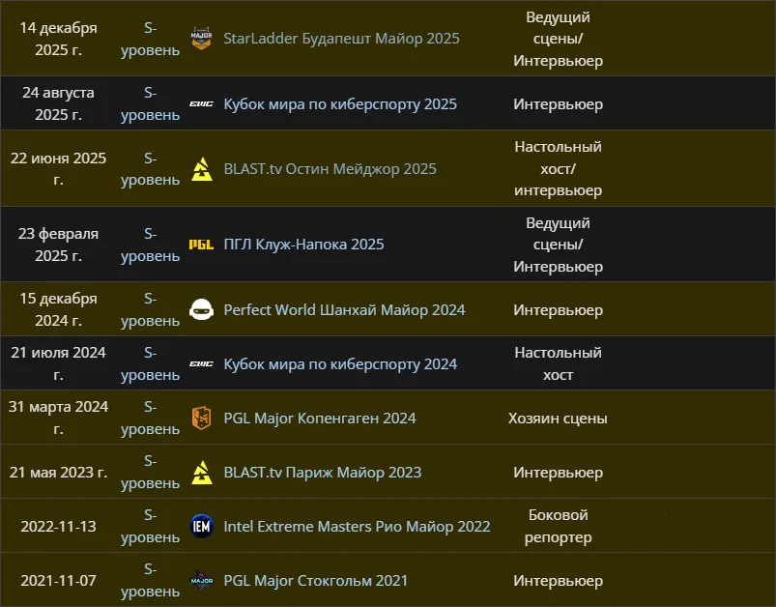The height and width of the screenshot is (607, 776).
Task: Select the date 24 августа 2025 г.
Action: point(58,103)
